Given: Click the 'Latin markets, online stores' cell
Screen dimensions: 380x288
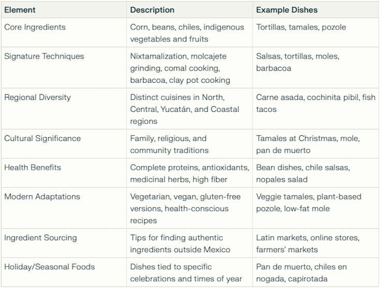Looking at the screenshot, I should 308,243.
